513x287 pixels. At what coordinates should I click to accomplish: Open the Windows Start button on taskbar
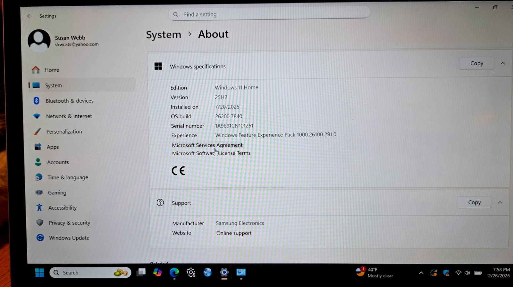pyautogui.click(x=40, y=273)
